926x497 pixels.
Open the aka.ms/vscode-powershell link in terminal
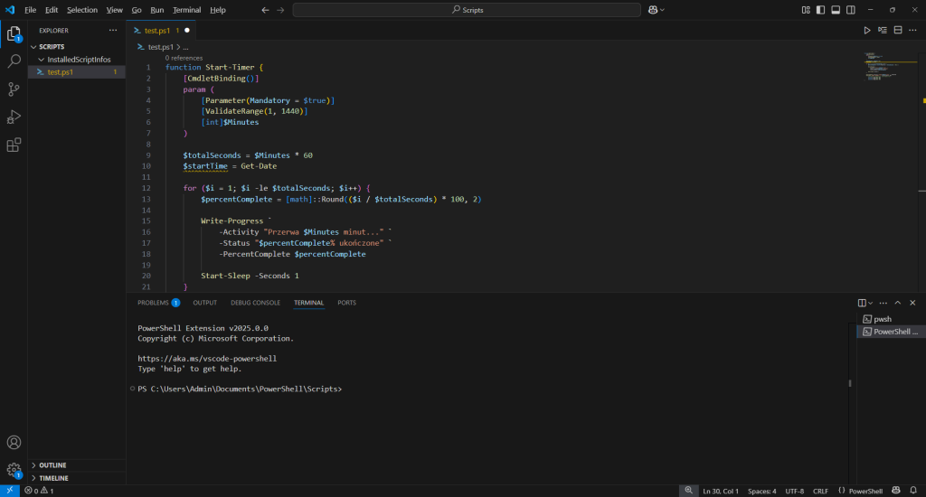[207, 358]
